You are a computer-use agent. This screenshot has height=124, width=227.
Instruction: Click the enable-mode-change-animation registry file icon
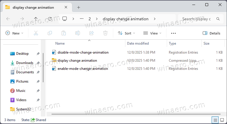tap(54, 68)
